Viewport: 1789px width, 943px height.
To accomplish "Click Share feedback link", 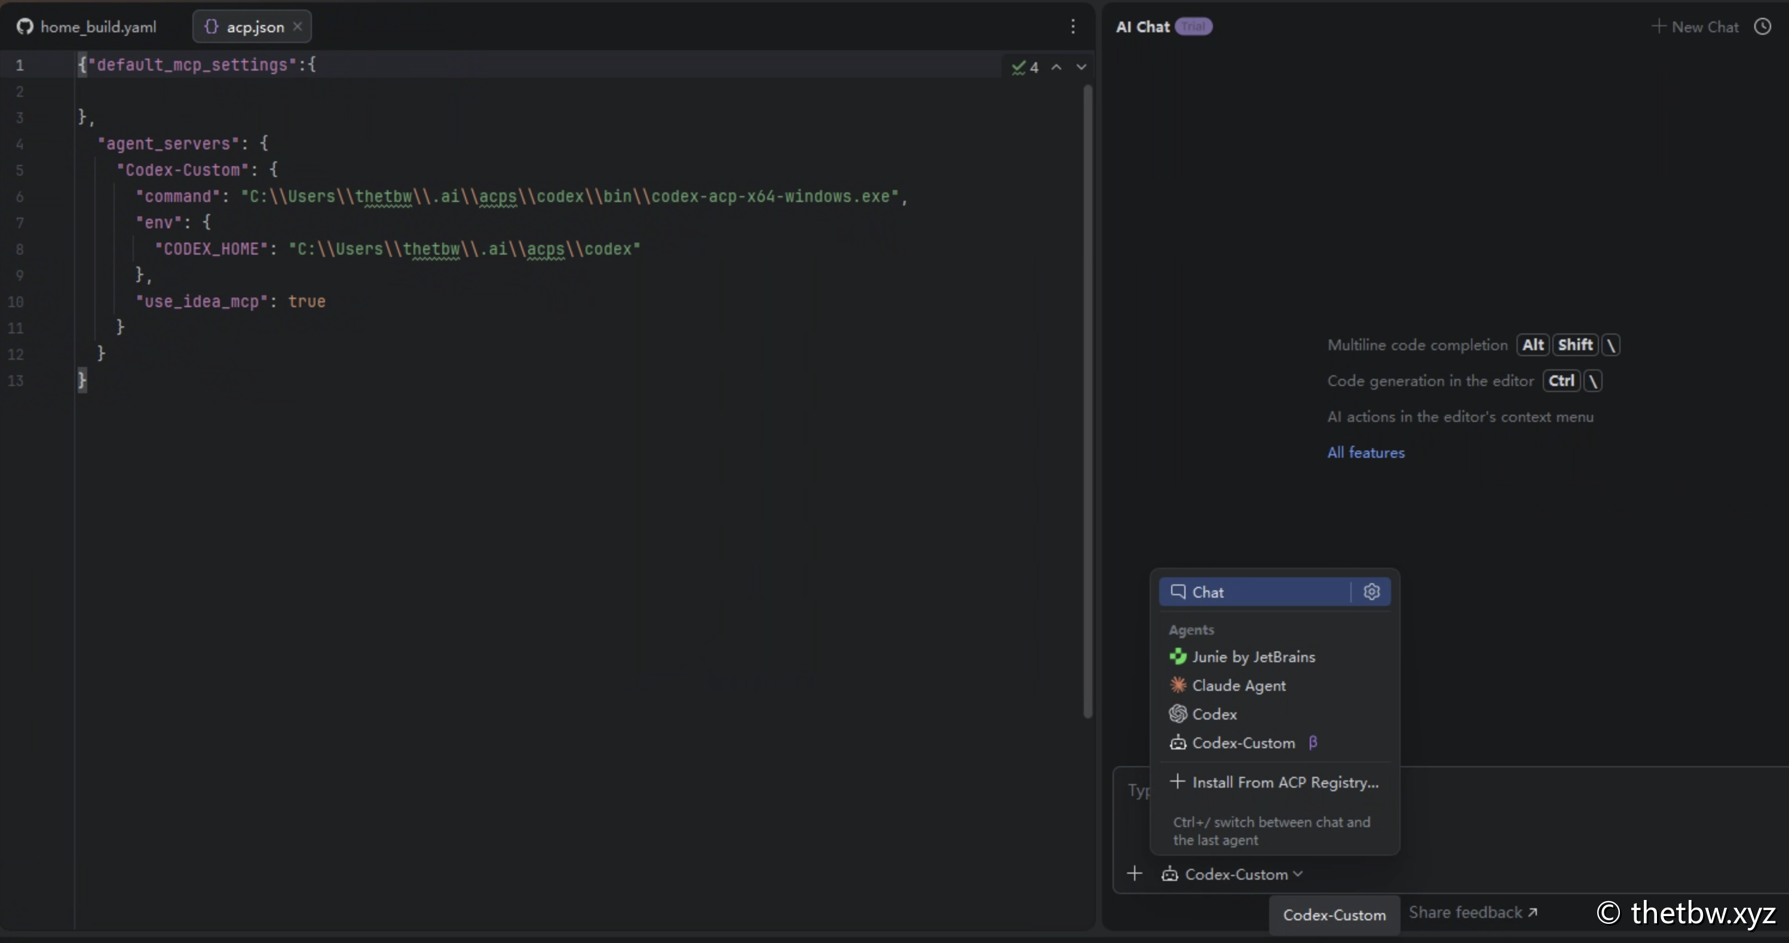I will [1472, 913].
